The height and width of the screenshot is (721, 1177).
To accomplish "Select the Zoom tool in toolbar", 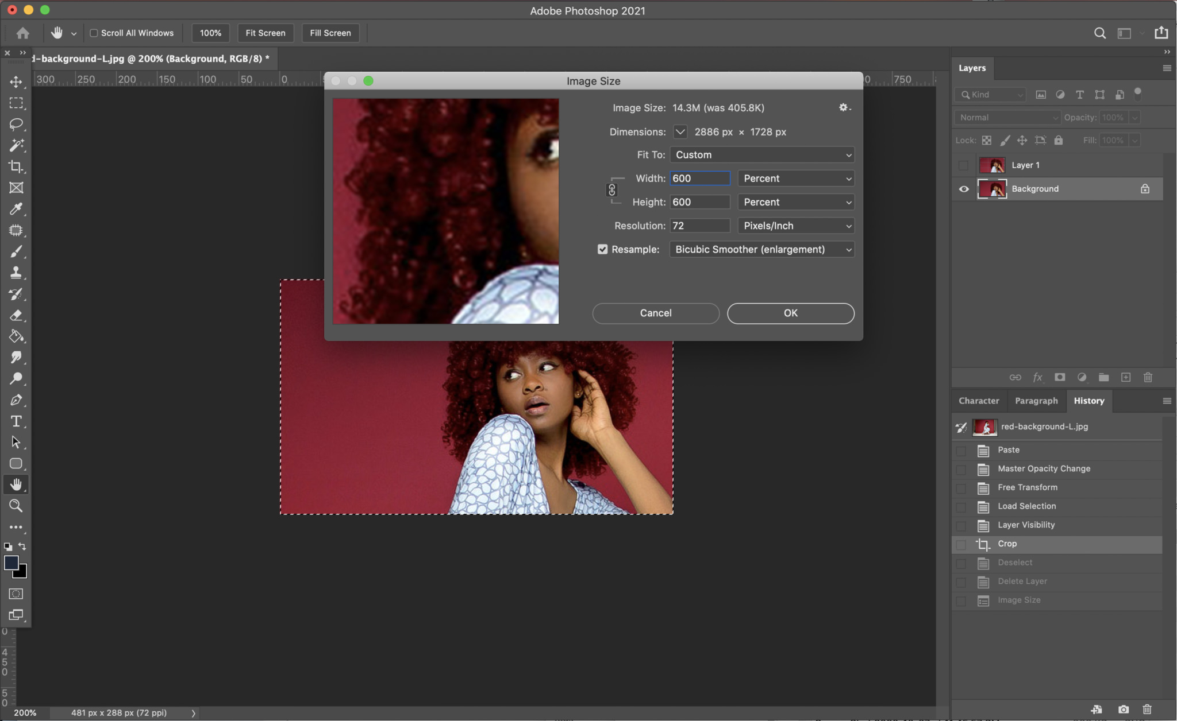I will (x=16, y=506).
